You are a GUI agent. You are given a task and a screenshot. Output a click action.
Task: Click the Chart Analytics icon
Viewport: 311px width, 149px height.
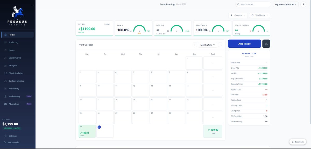pos(5,73)
